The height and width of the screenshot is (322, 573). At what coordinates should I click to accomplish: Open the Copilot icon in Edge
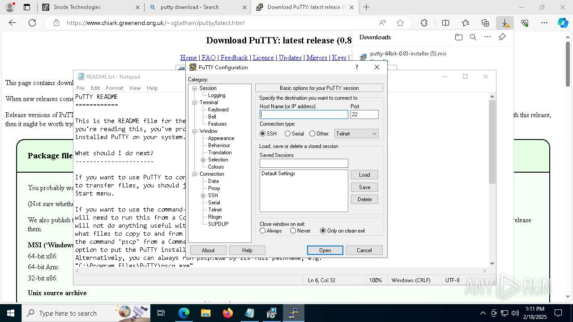point(563,23)
